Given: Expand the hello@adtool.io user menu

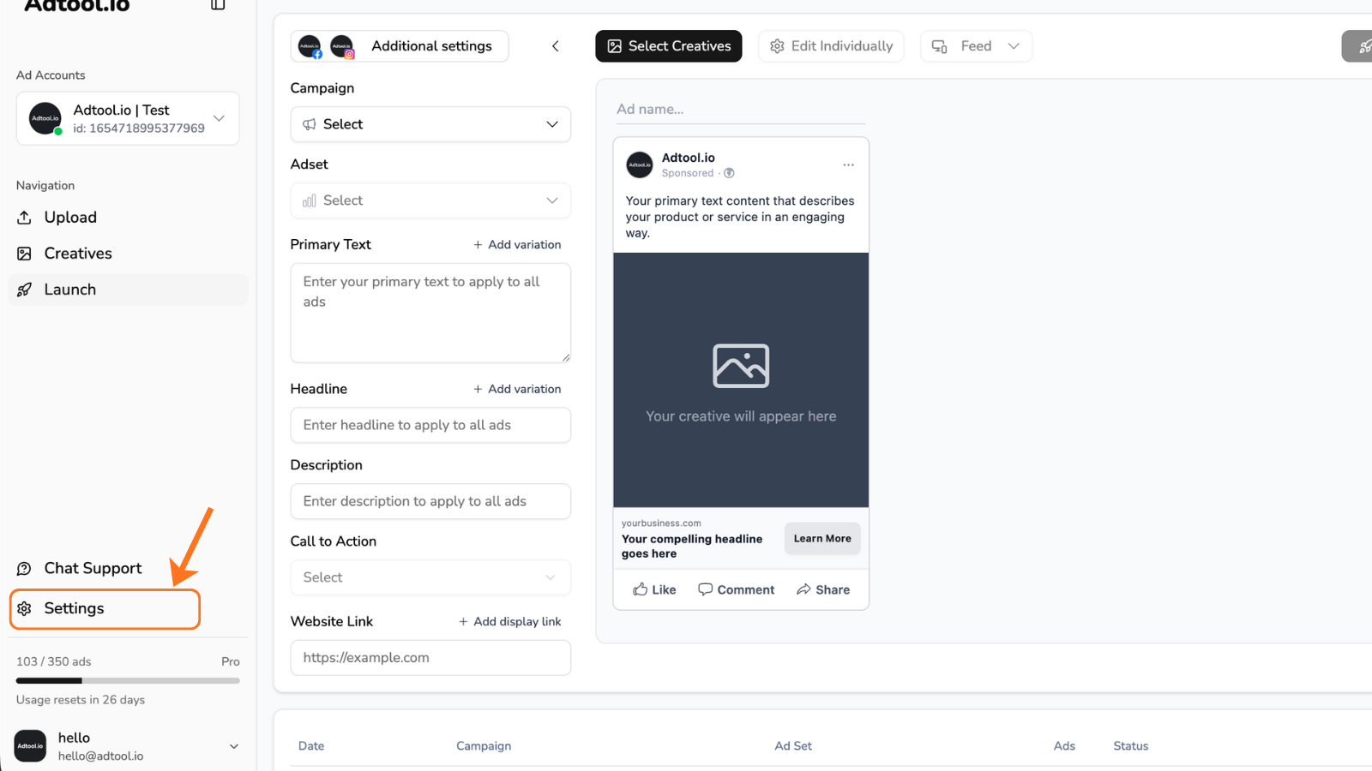Looking at the screenshot, I should [128, 746].
